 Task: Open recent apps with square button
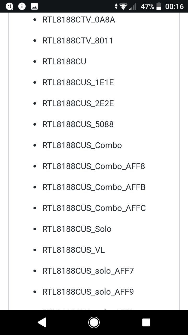point(146,322)
